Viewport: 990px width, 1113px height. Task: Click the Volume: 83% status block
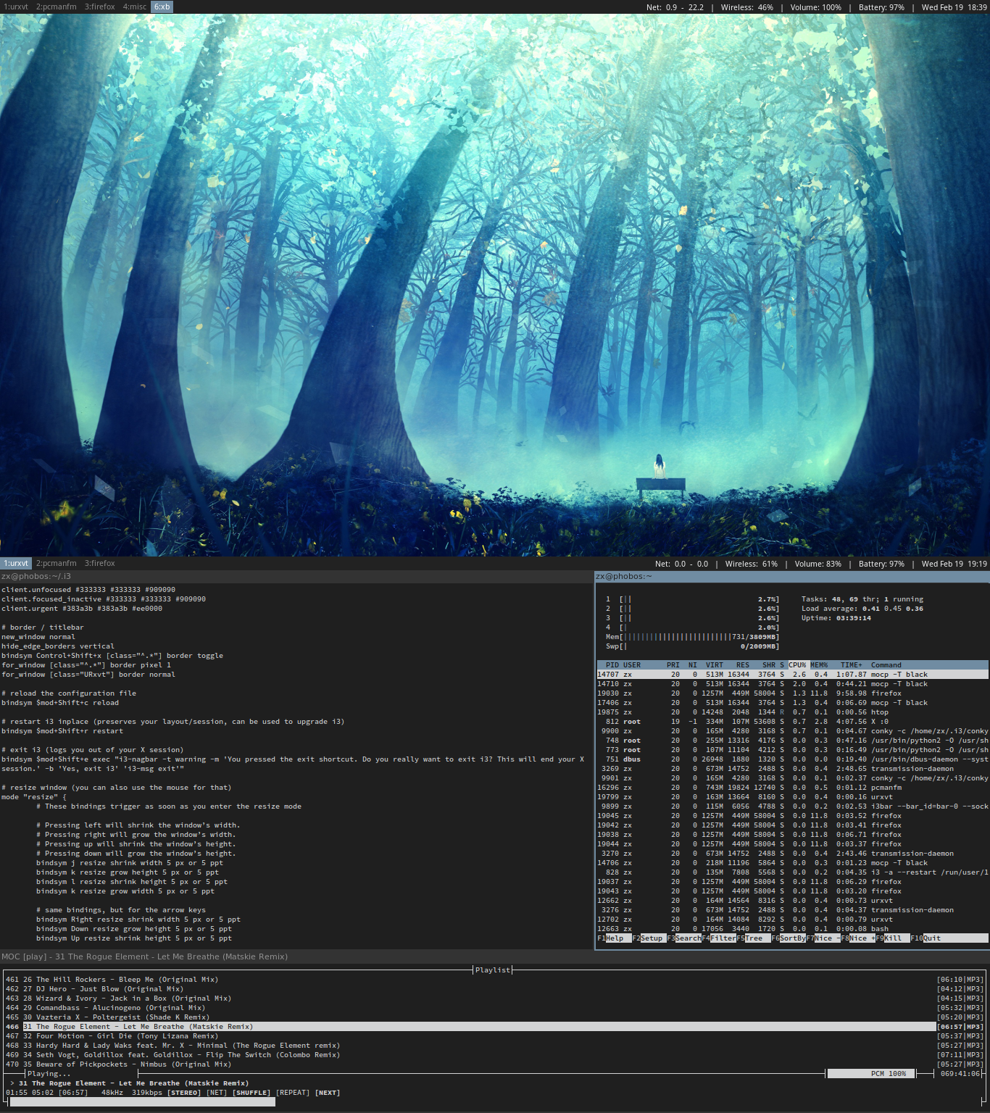(818, 564)
